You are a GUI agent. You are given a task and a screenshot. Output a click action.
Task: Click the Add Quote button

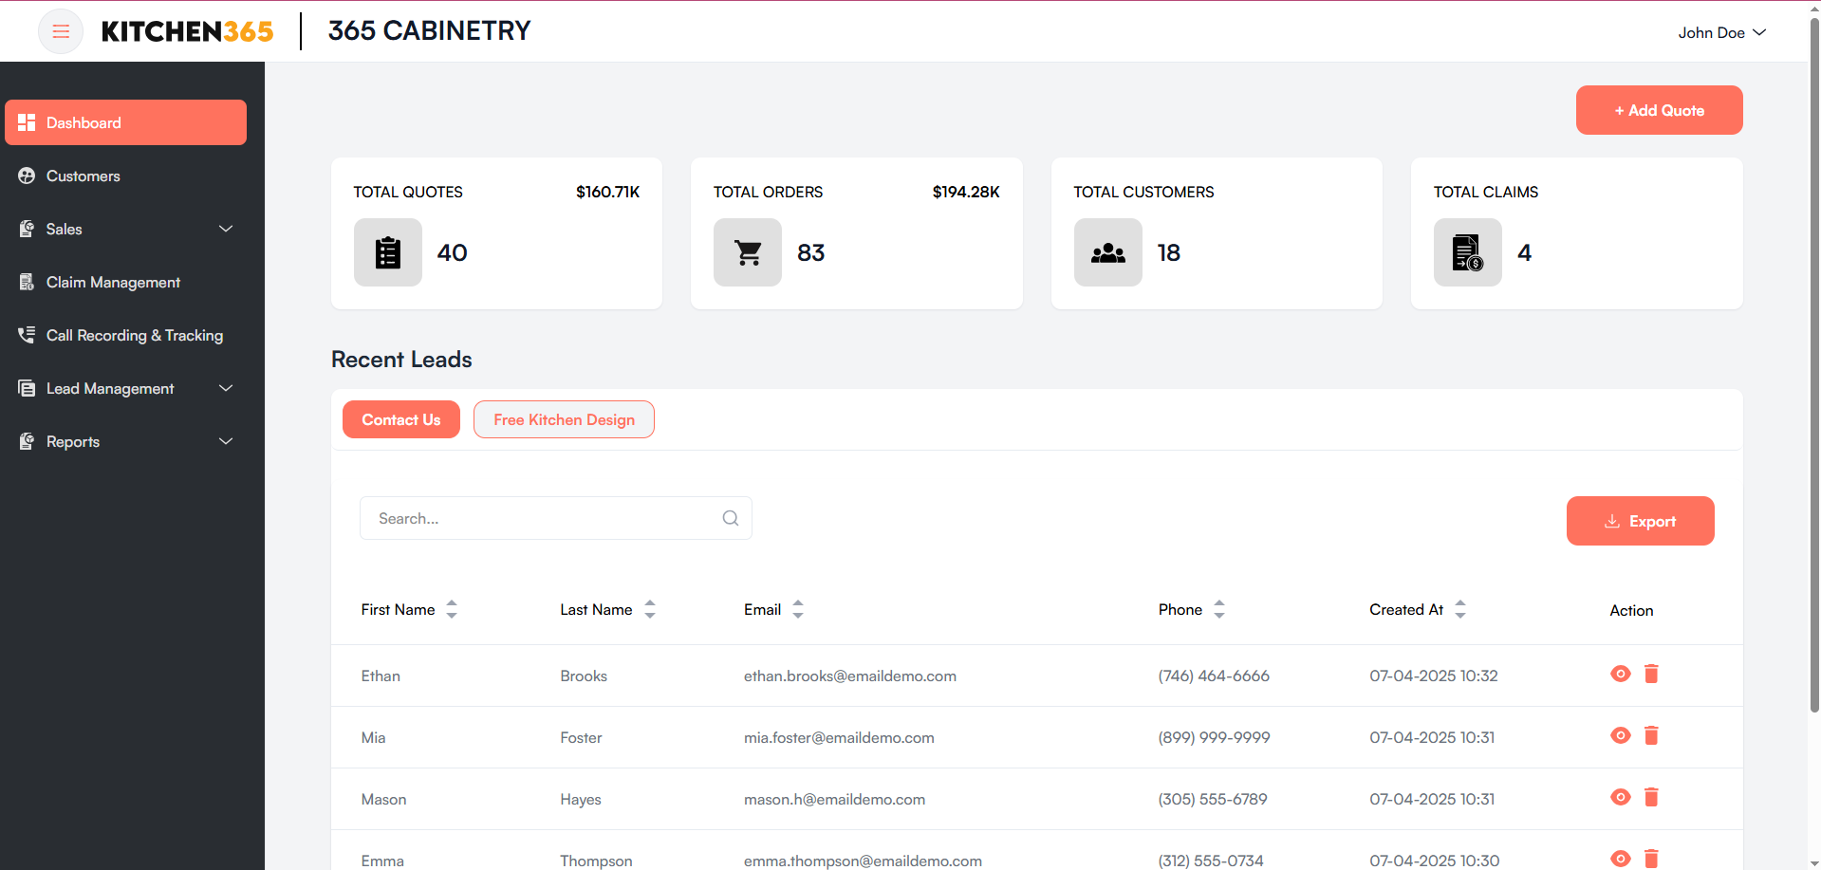(1659, 110)
